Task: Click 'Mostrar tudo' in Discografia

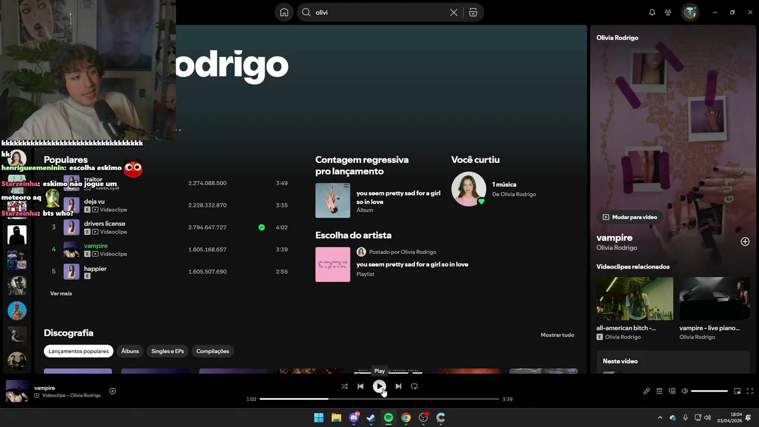Action: [x=557, y=335]
